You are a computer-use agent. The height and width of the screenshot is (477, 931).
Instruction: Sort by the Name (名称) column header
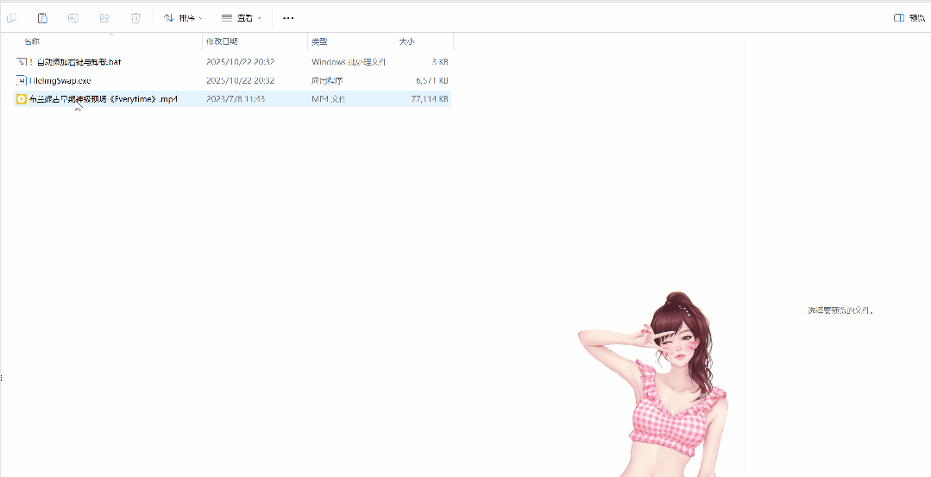click(x=32, y=41)
